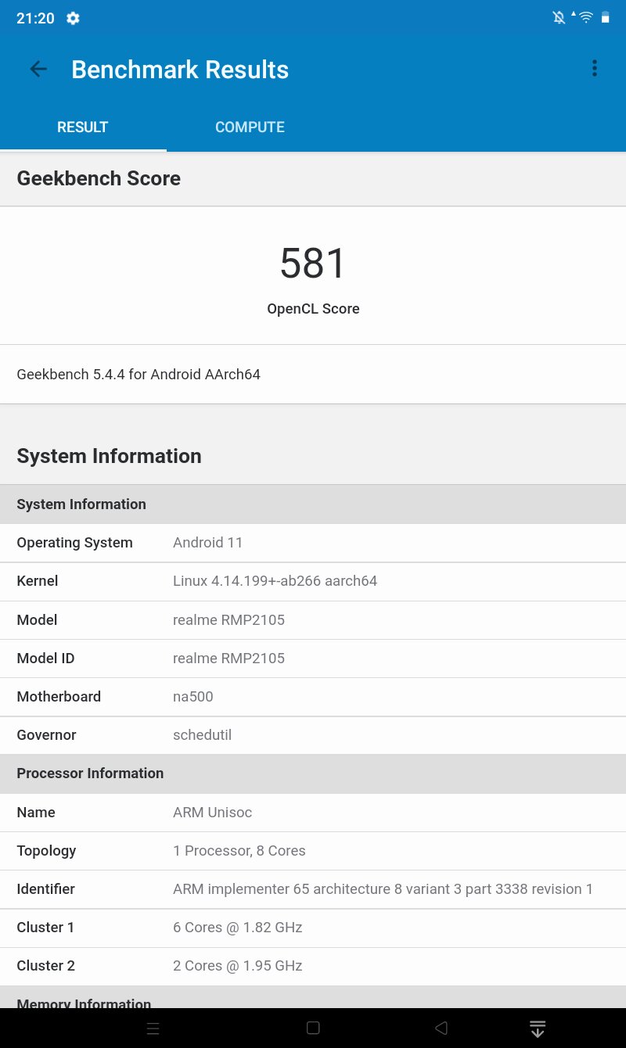This screenshot has height=1048, width=626.
Task: Tap the OpenCL Score label
Action: pyautogui.click(x=313, y=309)
